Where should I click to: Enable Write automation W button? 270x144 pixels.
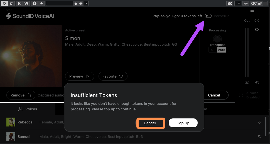26,3
